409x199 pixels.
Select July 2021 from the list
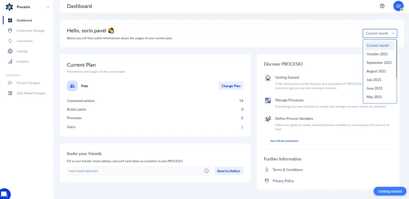tap(379, 80)
